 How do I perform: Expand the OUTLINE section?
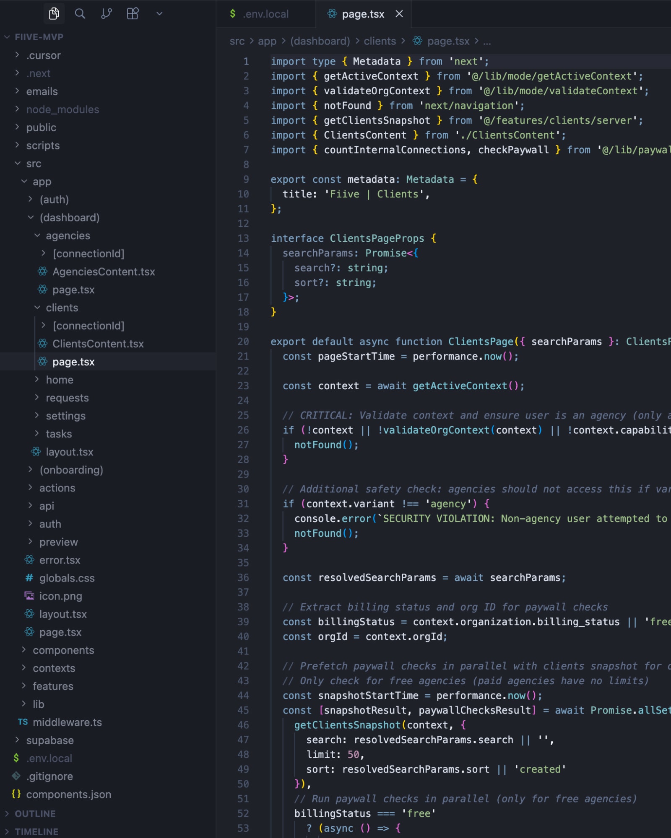(108, 813)
